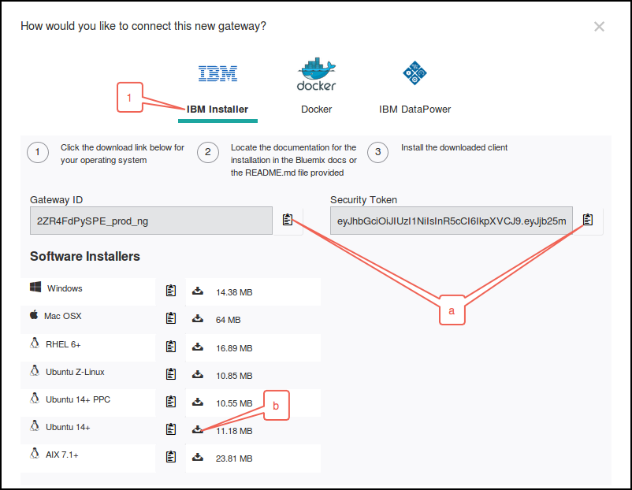Screen dimensions: 632x490
Task: Download the RHEL 6+ installer
Action: pos(198,347)
